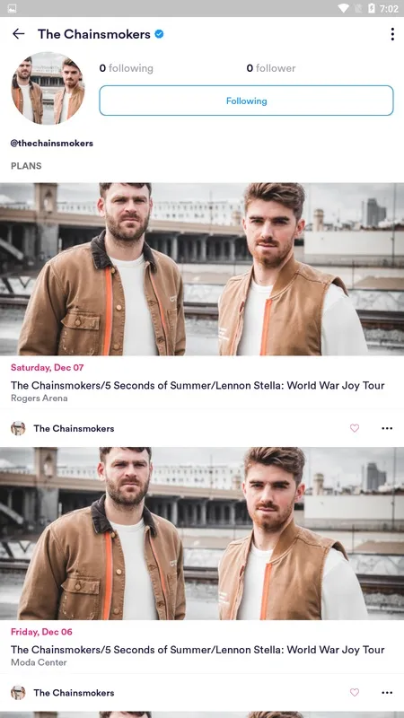Select the PLANS section tab
Viewport: 404px width, 718px height.
pyautogui.click(x=26, y=166)
